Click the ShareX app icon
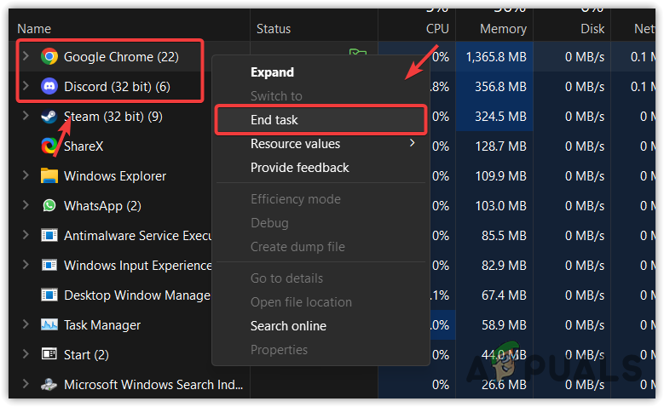The width and height of the screenshot is (664, 407). [x=49, y=146]
